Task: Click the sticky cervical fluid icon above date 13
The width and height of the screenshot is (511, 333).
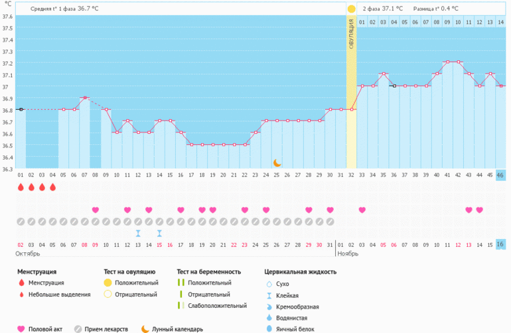Action: tap(138, 233)
